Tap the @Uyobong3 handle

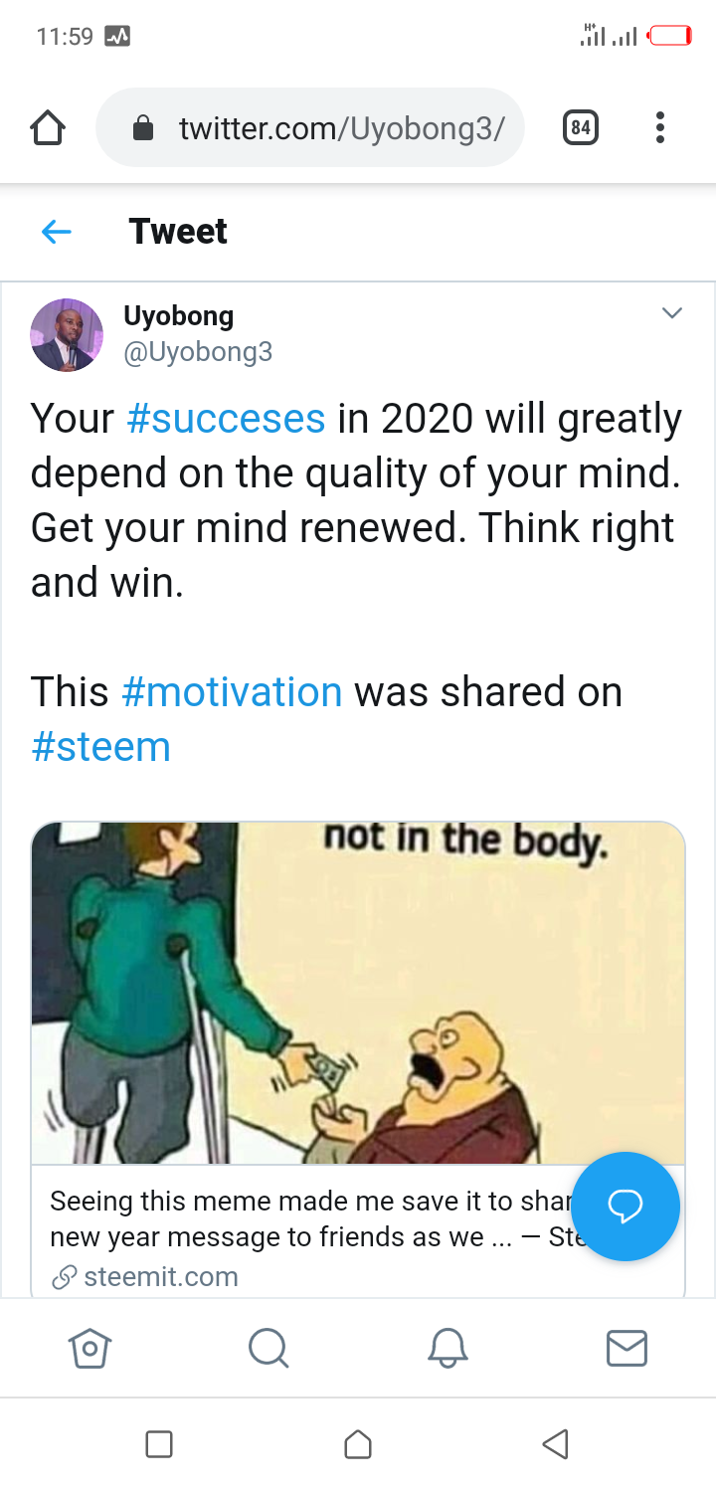tap(198, 352)
